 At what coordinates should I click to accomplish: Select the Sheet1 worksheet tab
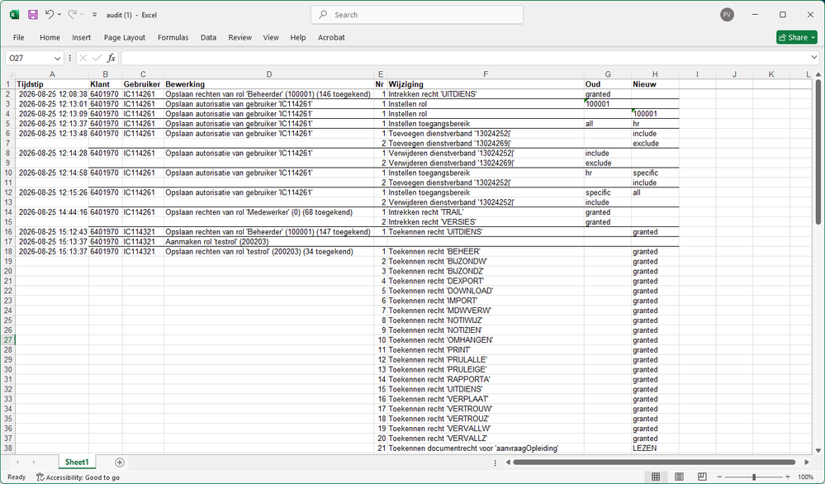77,462
